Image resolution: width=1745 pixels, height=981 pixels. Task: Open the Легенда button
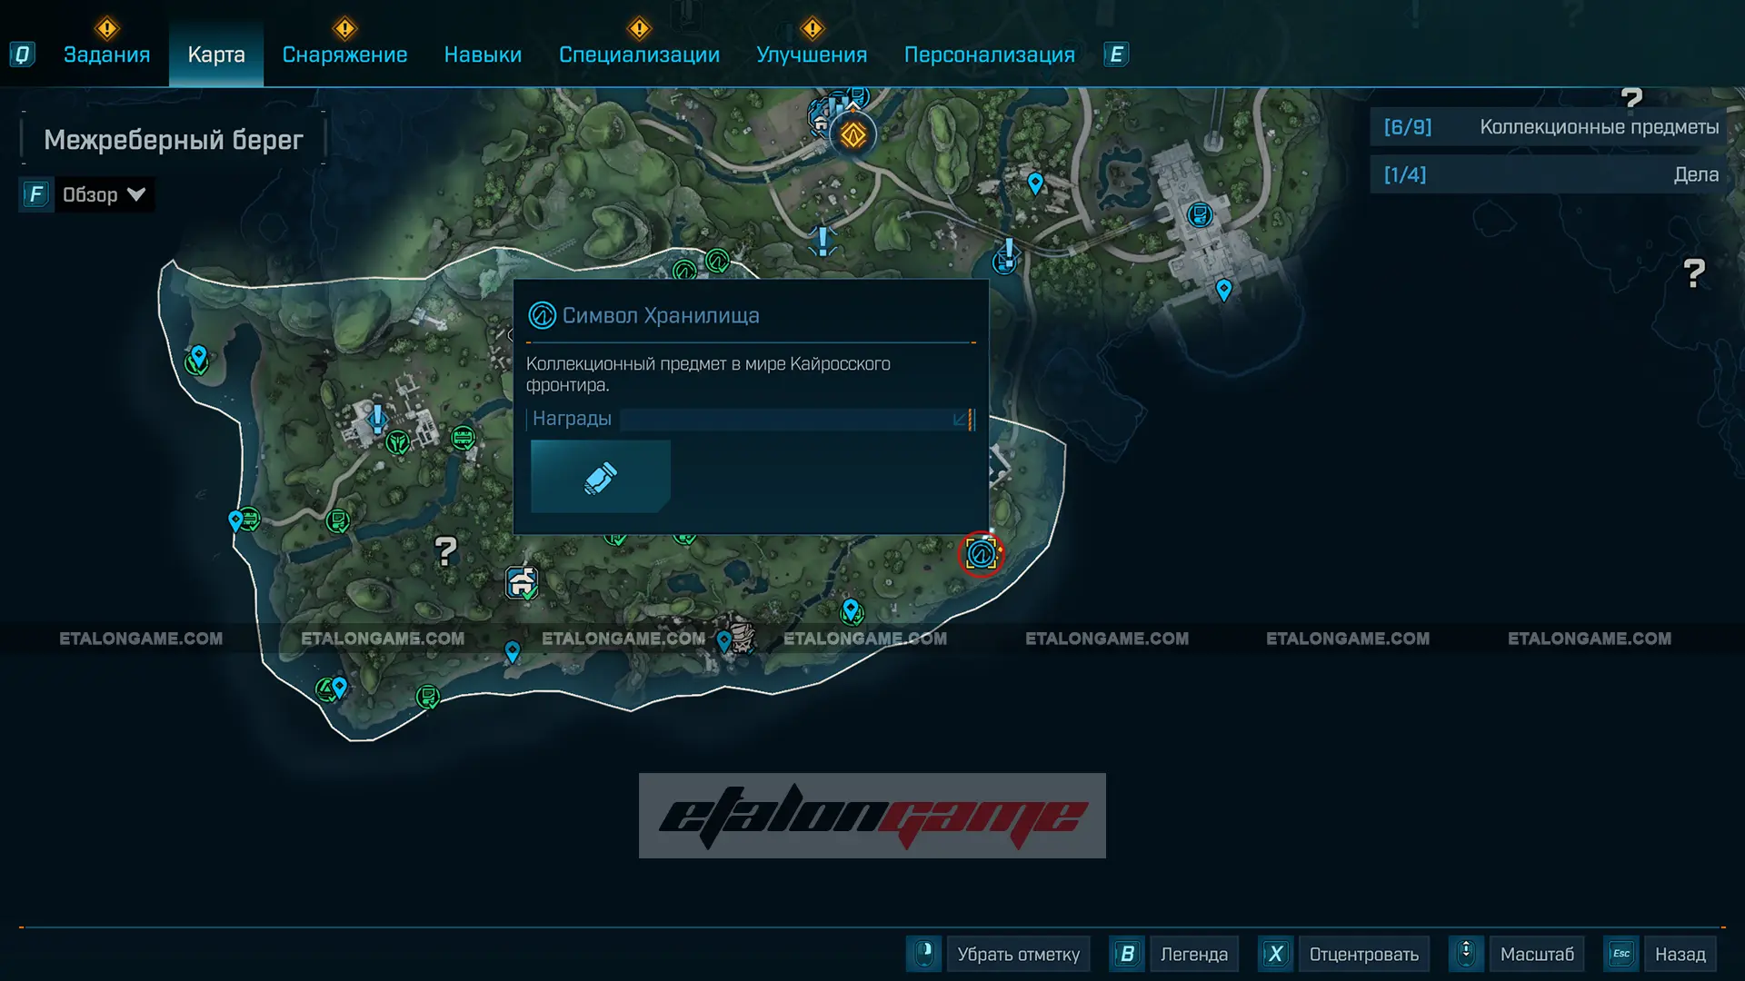[x=1192, y=954]
